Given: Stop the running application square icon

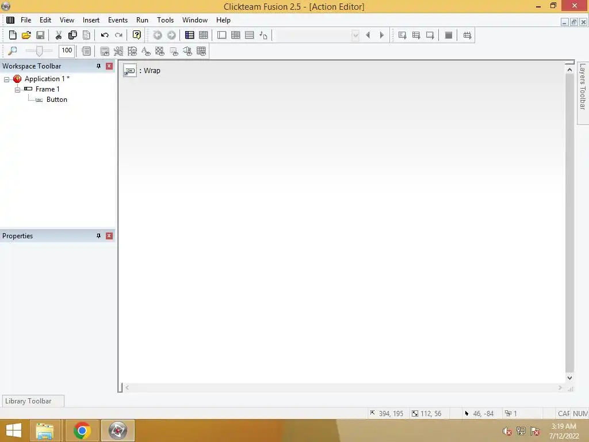Looking at the screenshot, I should tap(449, 35).
